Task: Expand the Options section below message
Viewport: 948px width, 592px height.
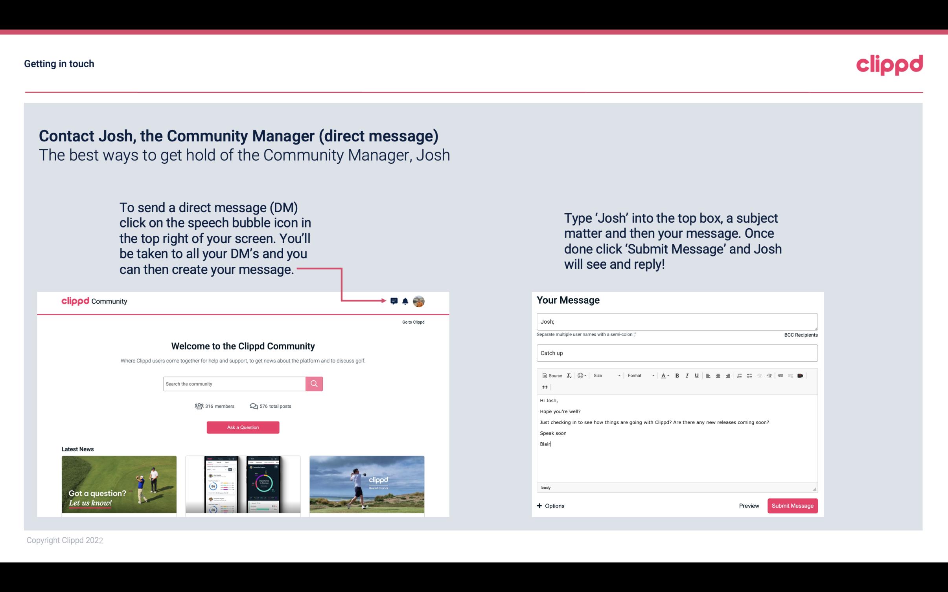Action: pyautogui.click(x=551, y=506)
